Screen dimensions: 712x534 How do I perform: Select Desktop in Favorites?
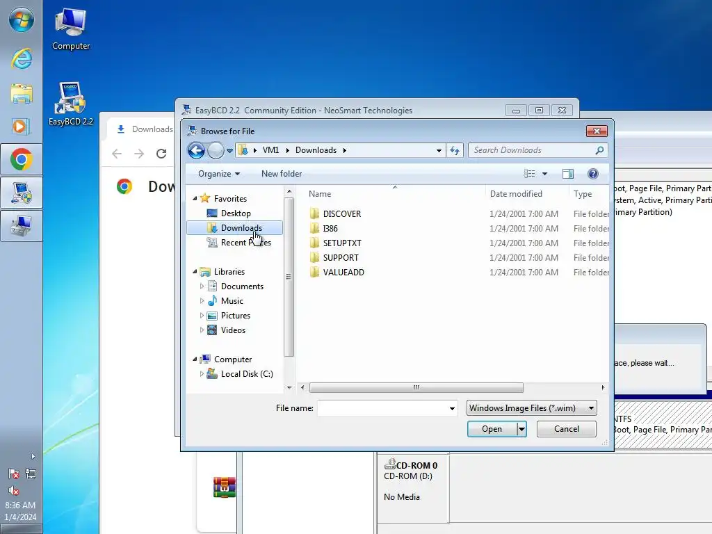tap(235, 213)
